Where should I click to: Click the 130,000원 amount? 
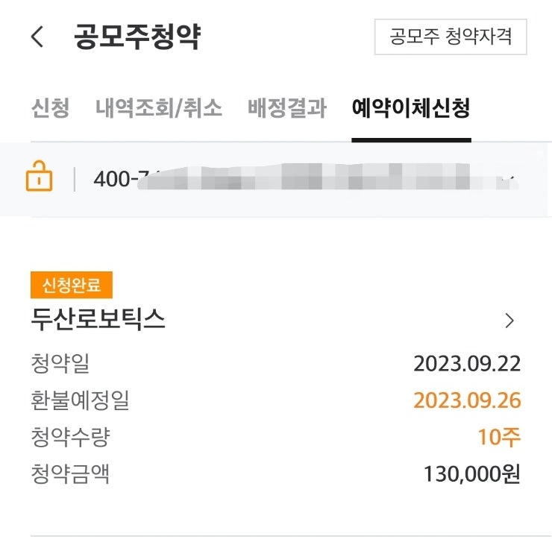[x=471, y=473]
